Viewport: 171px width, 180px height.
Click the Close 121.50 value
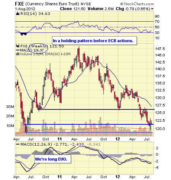point(72,9)
